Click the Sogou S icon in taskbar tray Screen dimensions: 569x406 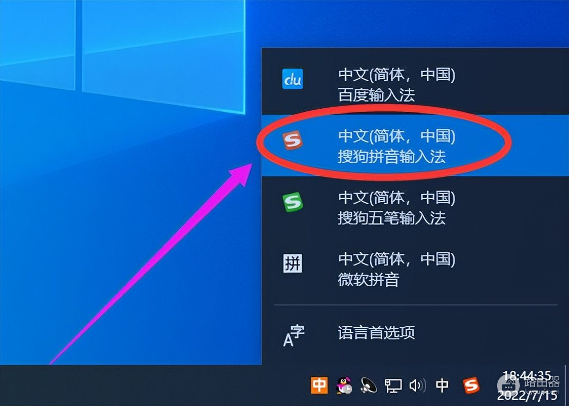click(471, 385)
